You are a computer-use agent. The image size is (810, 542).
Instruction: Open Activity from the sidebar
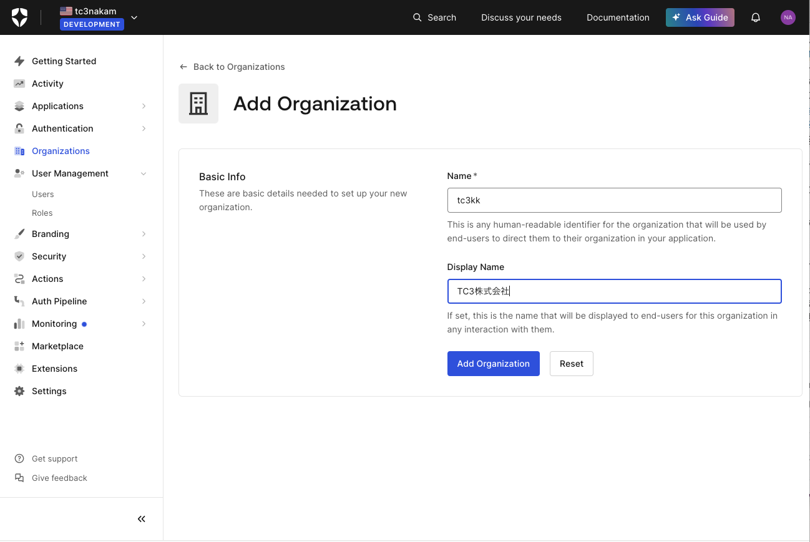(47, 83)
